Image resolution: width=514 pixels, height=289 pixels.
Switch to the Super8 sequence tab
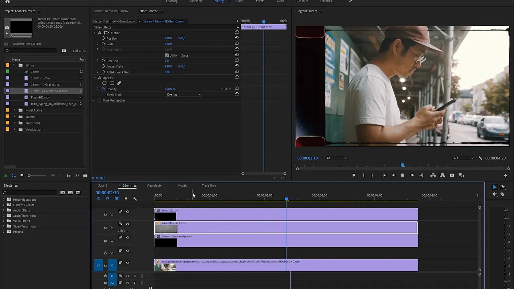coord(103,185)
